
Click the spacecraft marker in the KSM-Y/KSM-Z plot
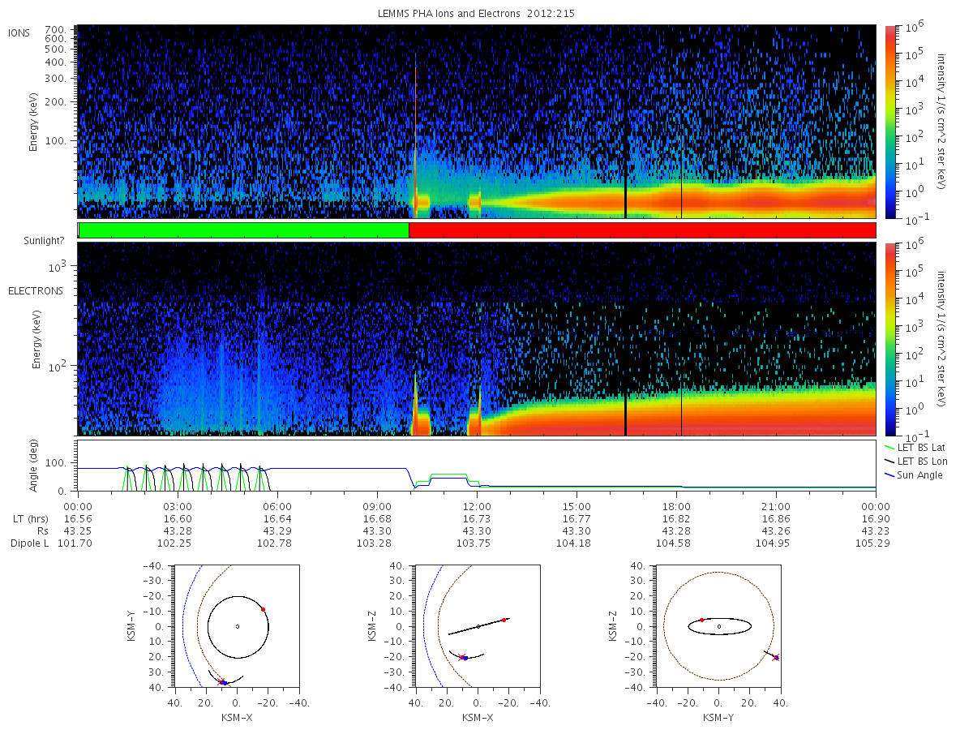coord(776,657)
